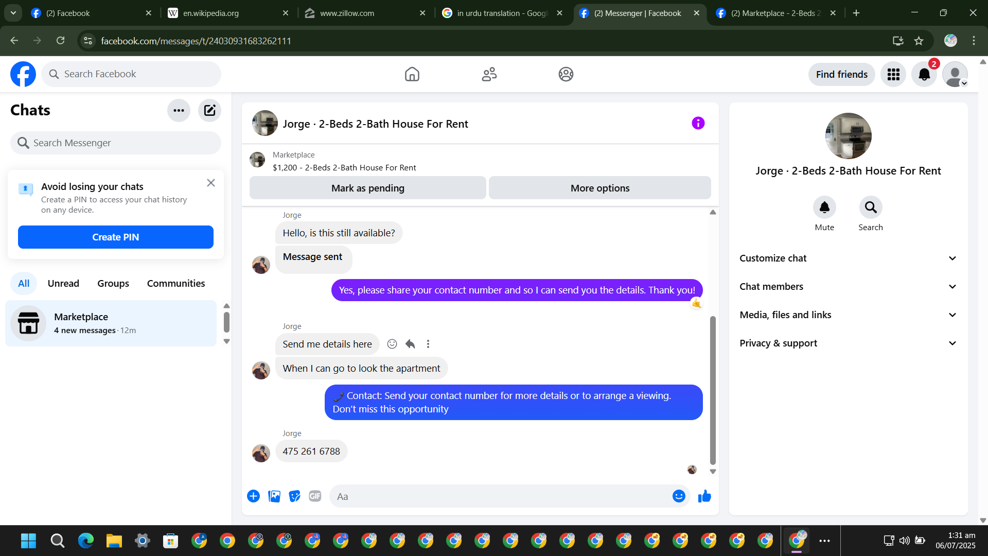Screen dimensions: 988x556
Task: Expand the Chat members section
Action: [848, 287]
